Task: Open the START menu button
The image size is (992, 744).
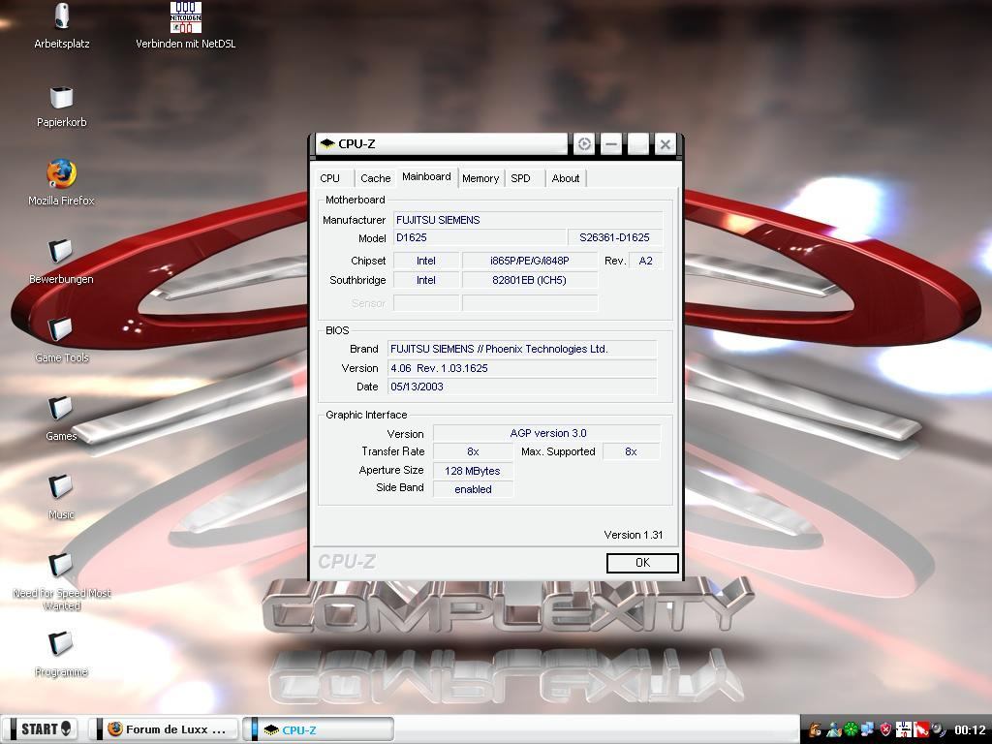Action: (x=45, y=729)
